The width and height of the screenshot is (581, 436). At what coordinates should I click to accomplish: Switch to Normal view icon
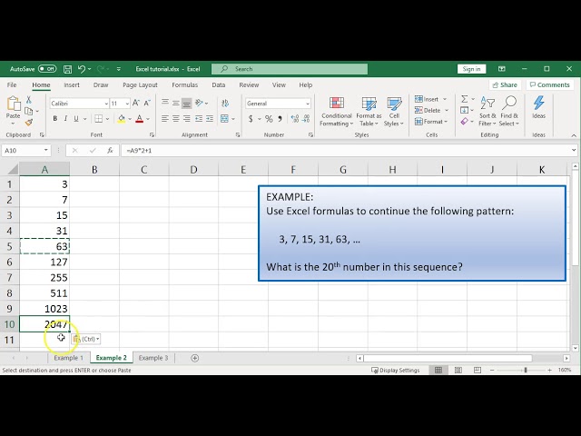[x=438, y=370]
